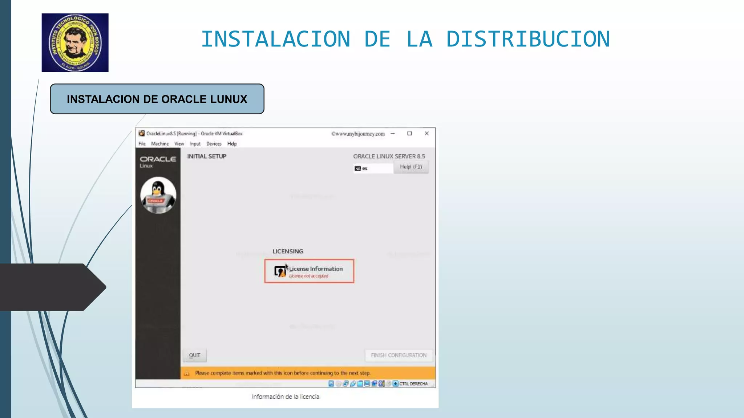
Task: Click the orange bar warning triangle icon
Action: pyautogui.click(x=187, y=373)
